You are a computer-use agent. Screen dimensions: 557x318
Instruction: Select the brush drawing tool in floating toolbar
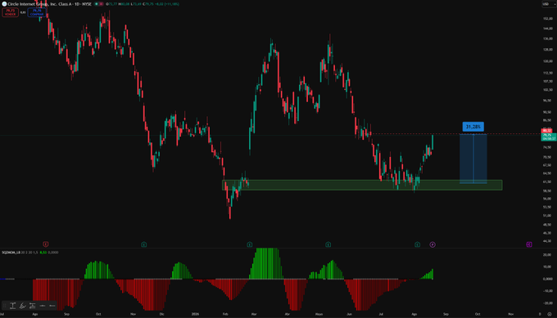[x=22, y=306]
